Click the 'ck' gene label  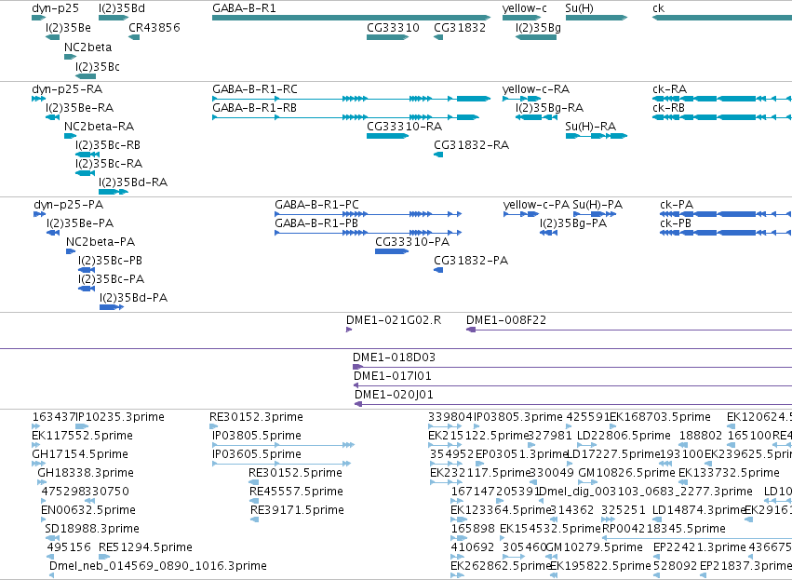pos(658,8)
